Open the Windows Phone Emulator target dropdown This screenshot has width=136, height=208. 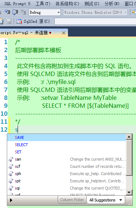click(x=95, y=12)
